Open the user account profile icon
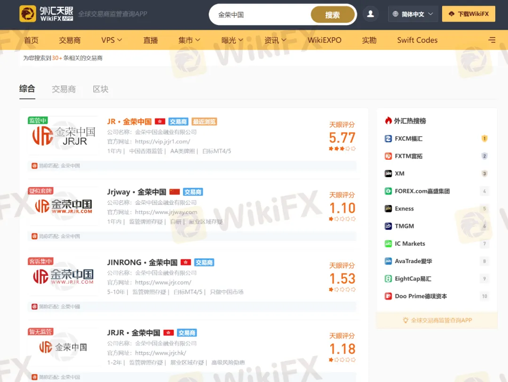This screenshot has width=508, height=382. [x=370, y=14]
